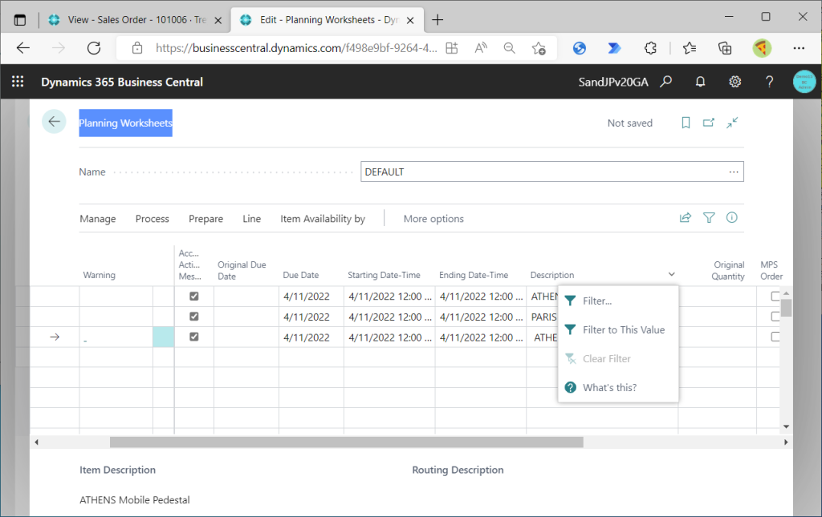Click the horizontal scrollbar thumb of the grid
The image size is (822, 517).
(x=347, y=442)
